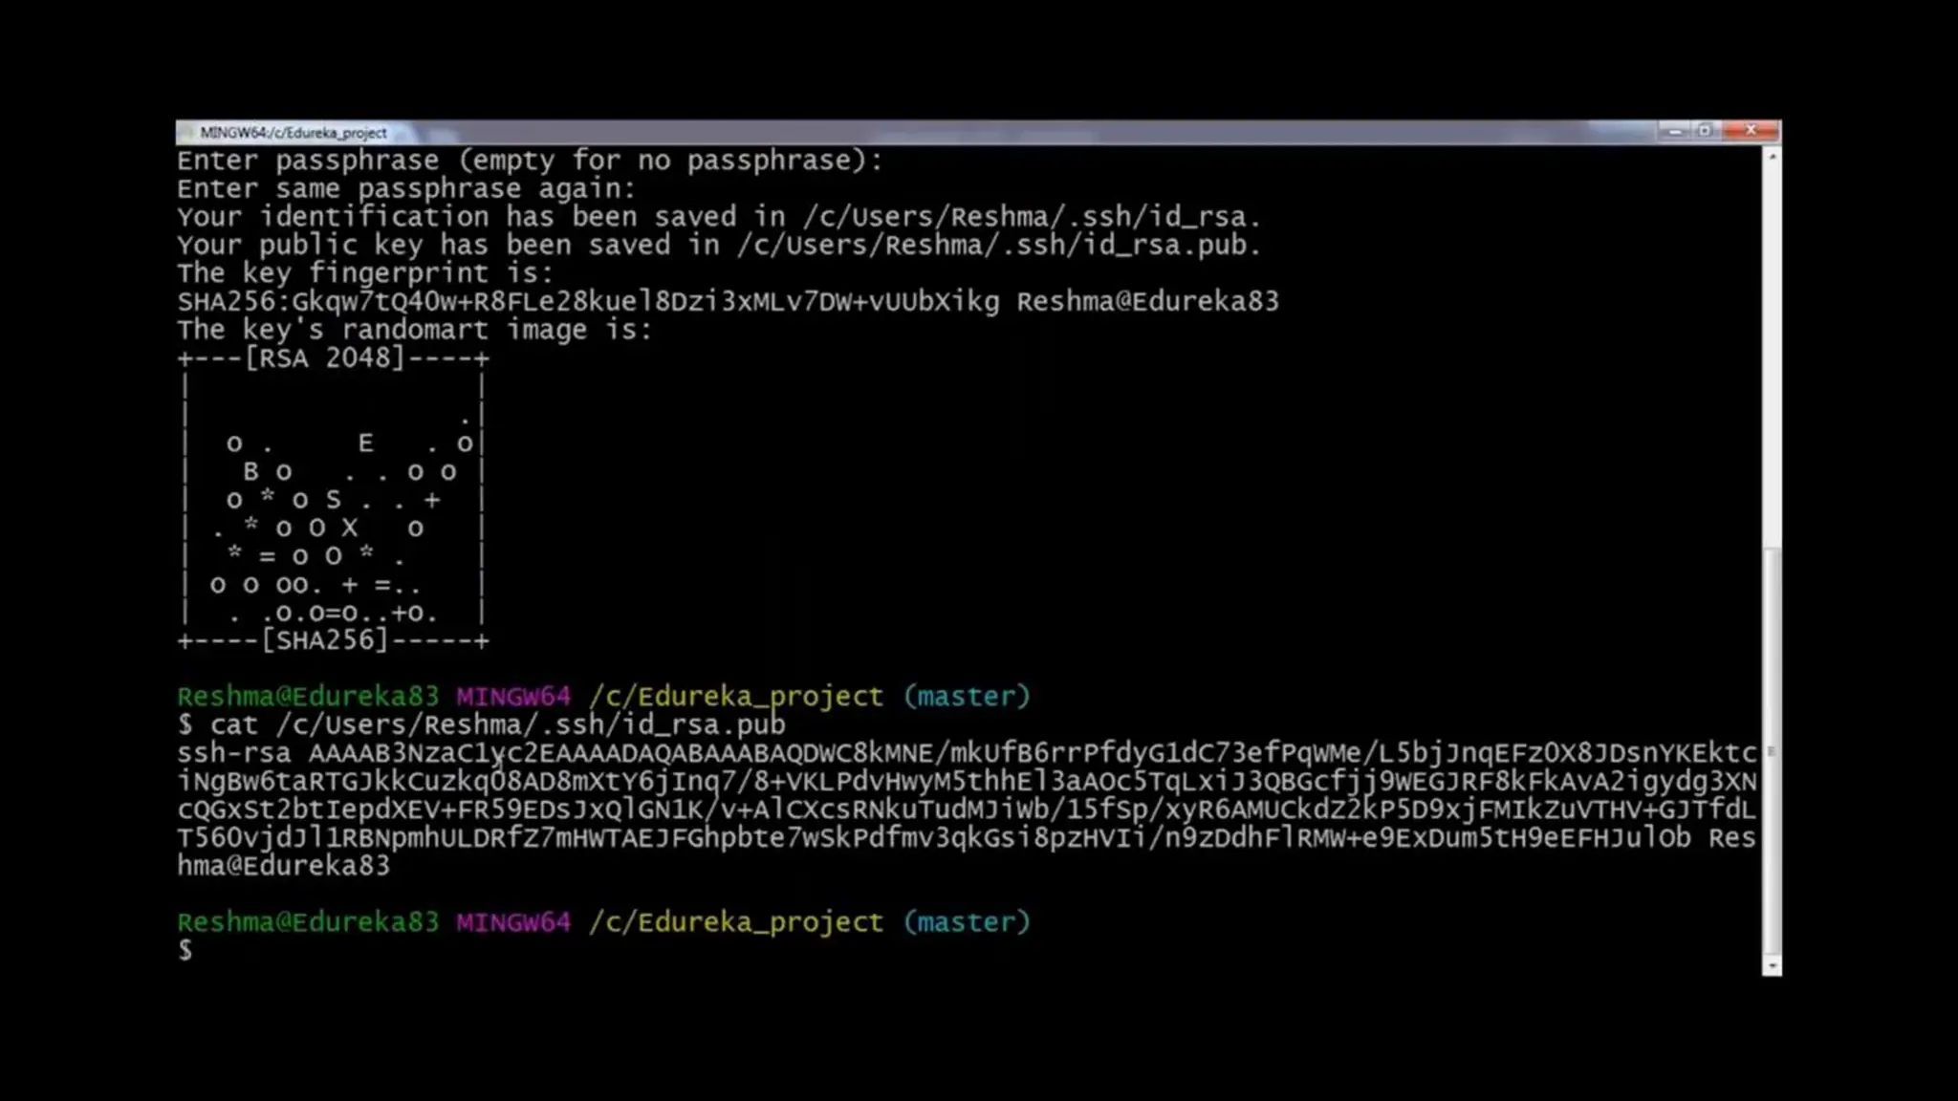The height and width of the screenshot is (1101, 1958).
Task: Click the 'Enter same passphrase again:' line
Action: click(x=406, y=189)
